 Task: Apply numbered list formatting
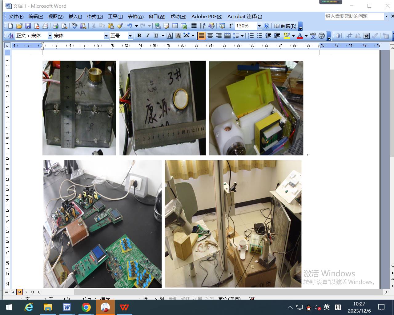tap(251, 36)
